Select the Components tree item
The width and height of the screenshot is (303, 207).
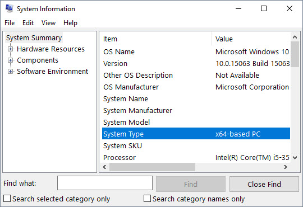[x=38, y=60]
